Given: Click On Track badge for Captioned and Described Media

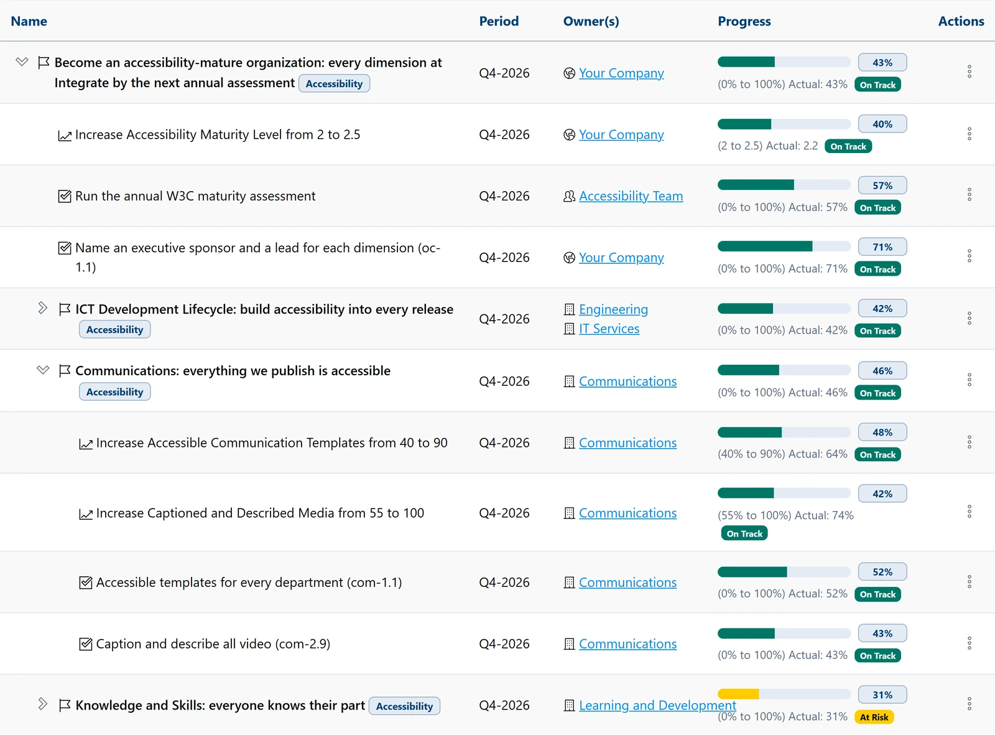Looking at the screenshot, I should [744, 533].
